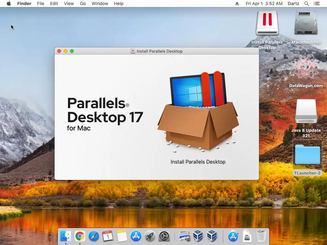Viewport: 327px width, 245px height.
Task: Open System Preferences gear in Dock
Action: [x=164, y=236]
